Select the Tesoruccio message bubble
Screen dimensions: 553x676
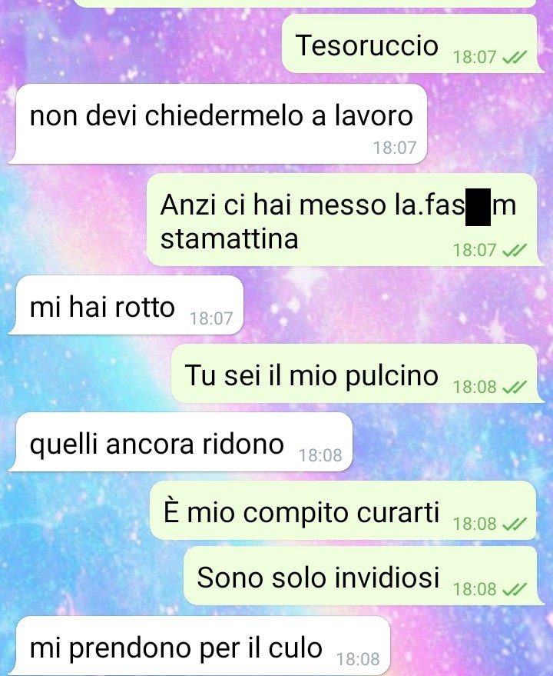(x=412, y=44)
